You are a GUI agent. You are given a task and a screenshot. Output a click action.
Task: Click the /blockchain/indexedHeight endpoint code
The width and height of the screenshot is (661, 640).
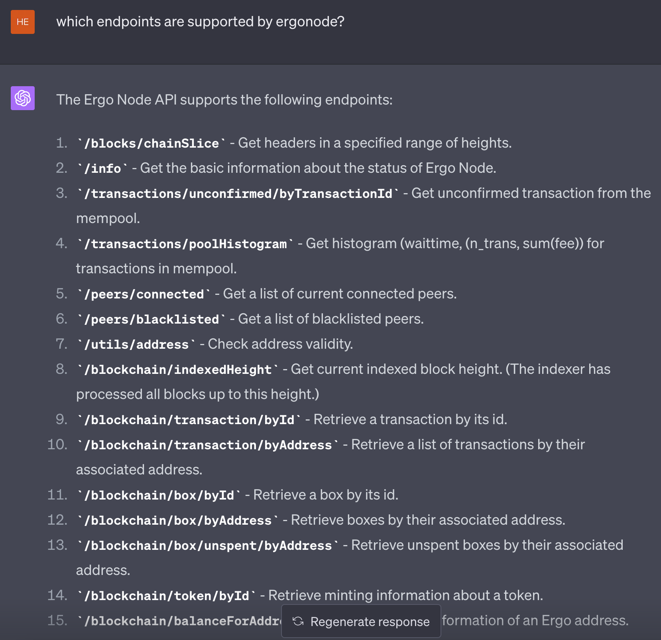(177, 369)
